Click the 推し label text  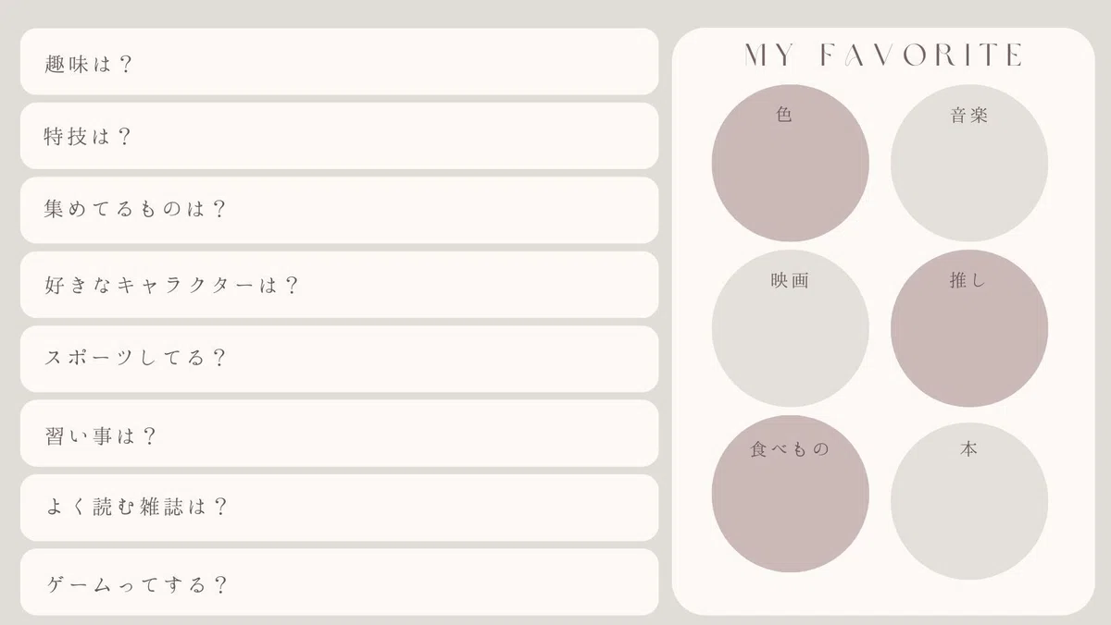click(x=968, y=280)
